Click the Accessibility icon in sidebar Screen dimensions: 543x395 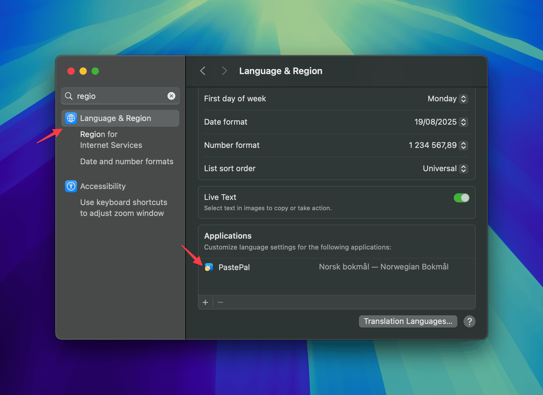(71, 186)
